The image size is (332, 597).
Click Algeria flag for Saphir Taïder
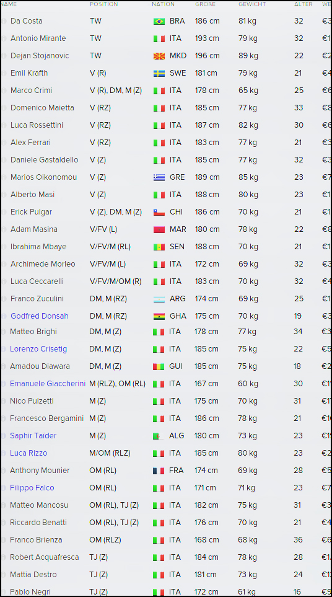tap(158, 436)
